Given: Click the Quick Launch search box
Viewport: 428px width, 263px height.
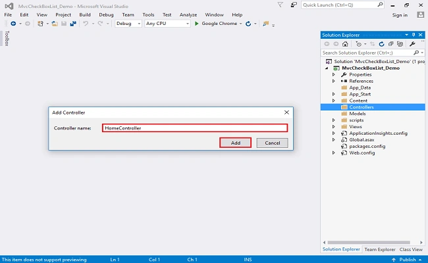Looking at the screenshot, I should 343,5.
